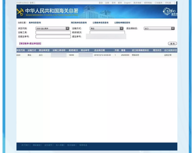Screen dimensions: 193x153
Task: Click the China Customs emblem logo
Action: [x=20, y=12]
